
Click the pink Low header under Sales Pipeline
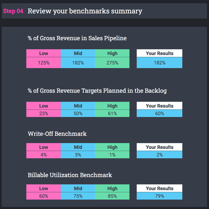point(43,53)
